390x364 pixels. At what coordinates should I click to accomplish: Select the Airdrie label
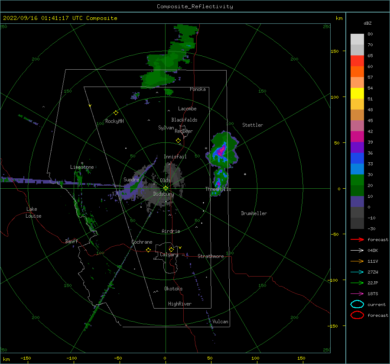[x=171, y=231]
